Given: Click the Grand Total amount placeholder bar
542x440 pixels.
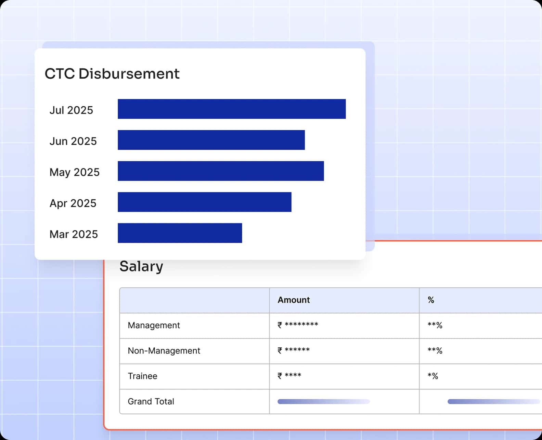Looking at the screenshot, I should click(x=323, y=401).
